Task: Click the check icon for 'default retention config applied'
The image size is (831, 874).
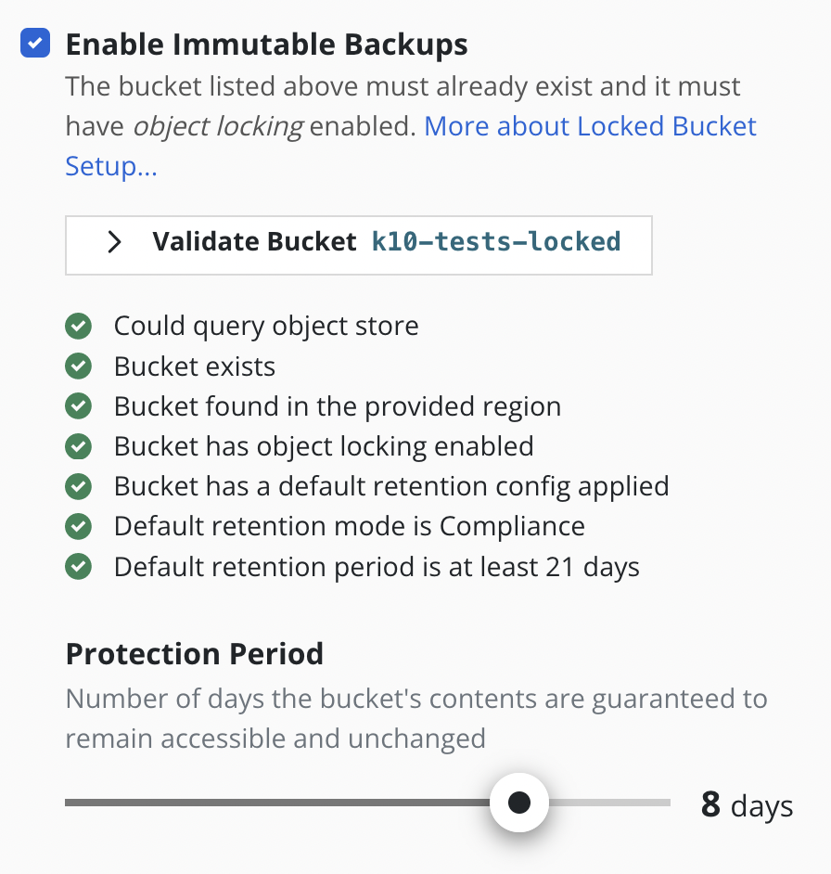Action: tap(79, 486)
